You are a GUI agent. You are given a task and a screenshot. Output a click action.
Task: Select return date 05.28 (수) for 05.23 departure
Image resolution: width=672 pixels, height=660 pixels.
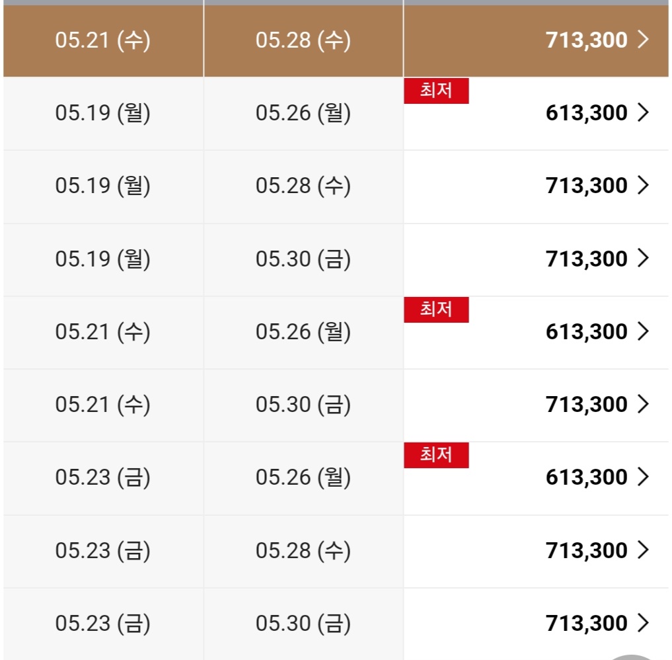(303, 550)
